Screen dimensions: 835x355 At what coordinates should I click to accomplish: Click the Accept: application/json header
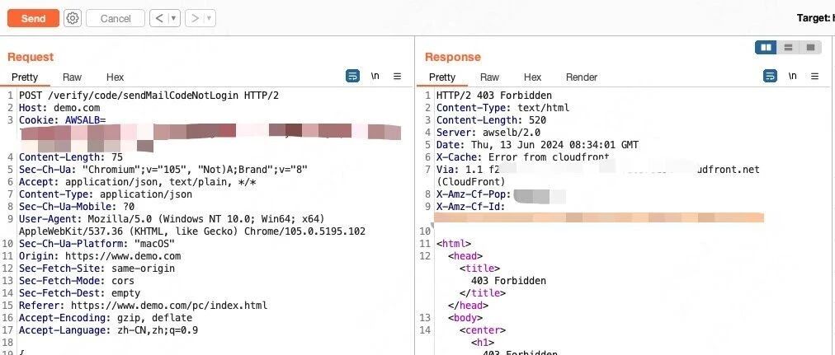click(138, 182)
